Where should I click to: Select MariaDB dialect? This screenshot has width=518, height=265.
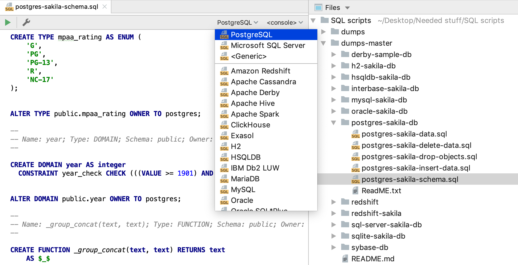266,179
